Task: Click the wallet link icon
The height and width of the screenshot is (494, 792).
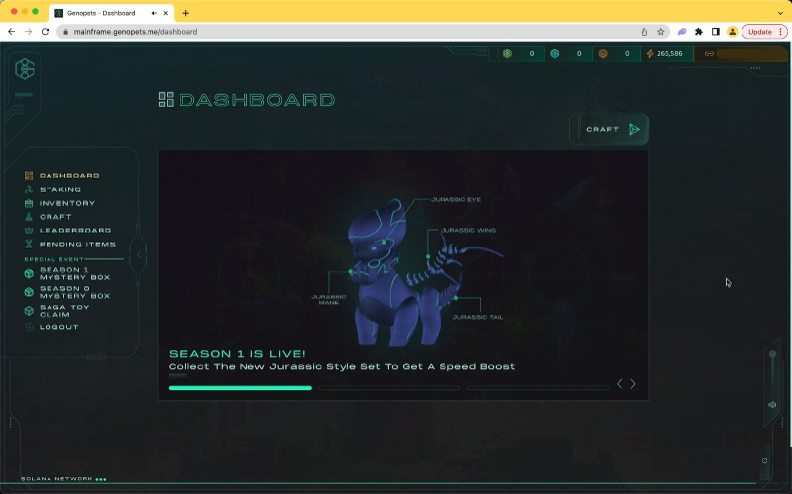Action: [x=709, y=54]
